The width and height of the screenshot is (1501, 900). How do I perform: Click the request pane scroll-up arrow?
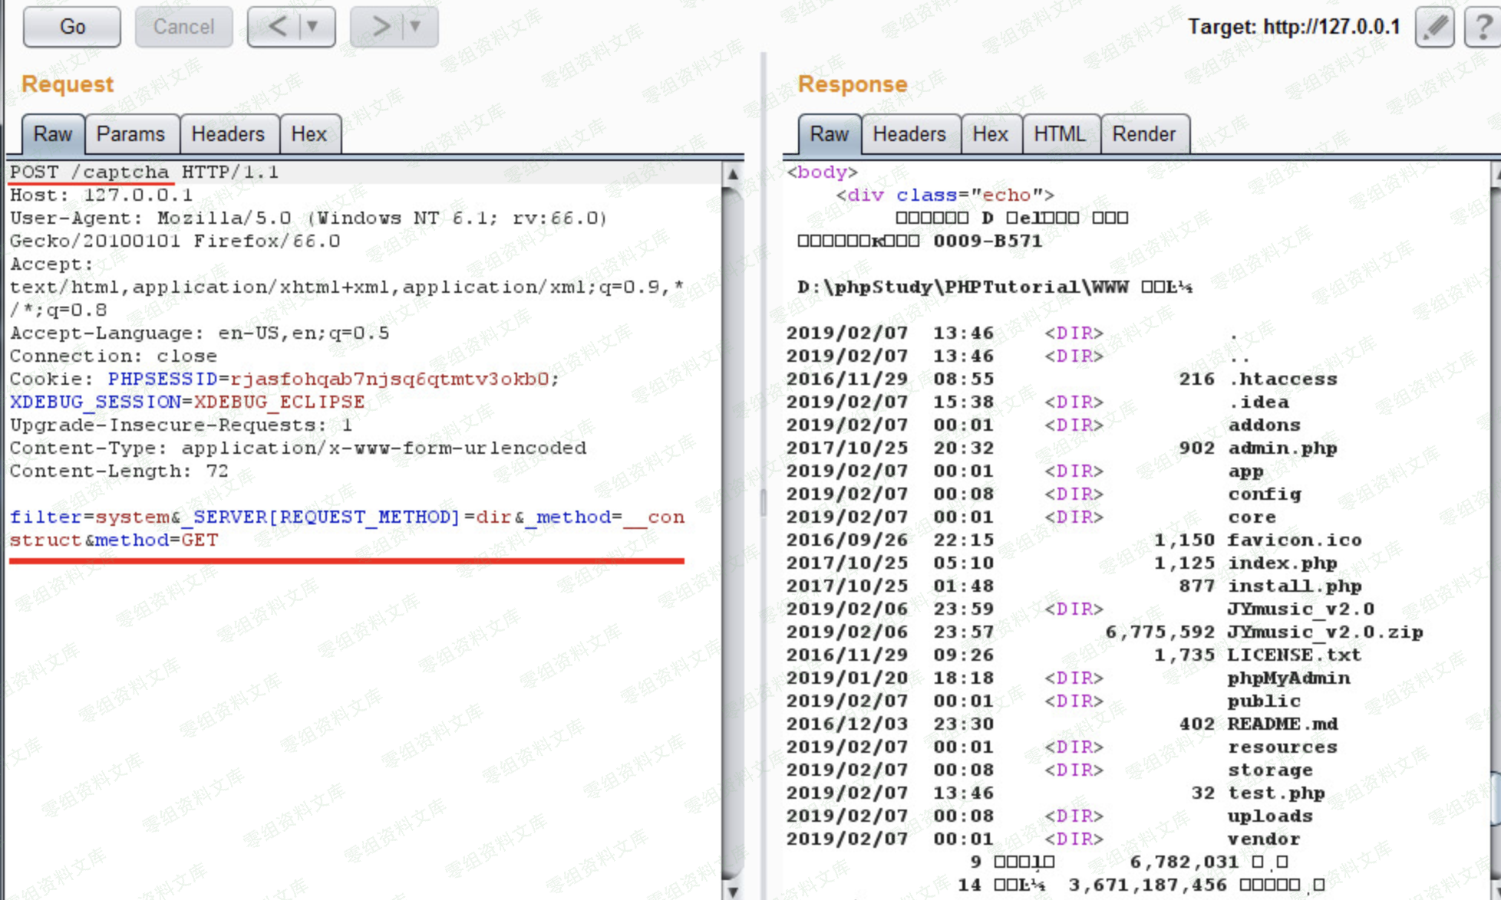click(733, 174)
